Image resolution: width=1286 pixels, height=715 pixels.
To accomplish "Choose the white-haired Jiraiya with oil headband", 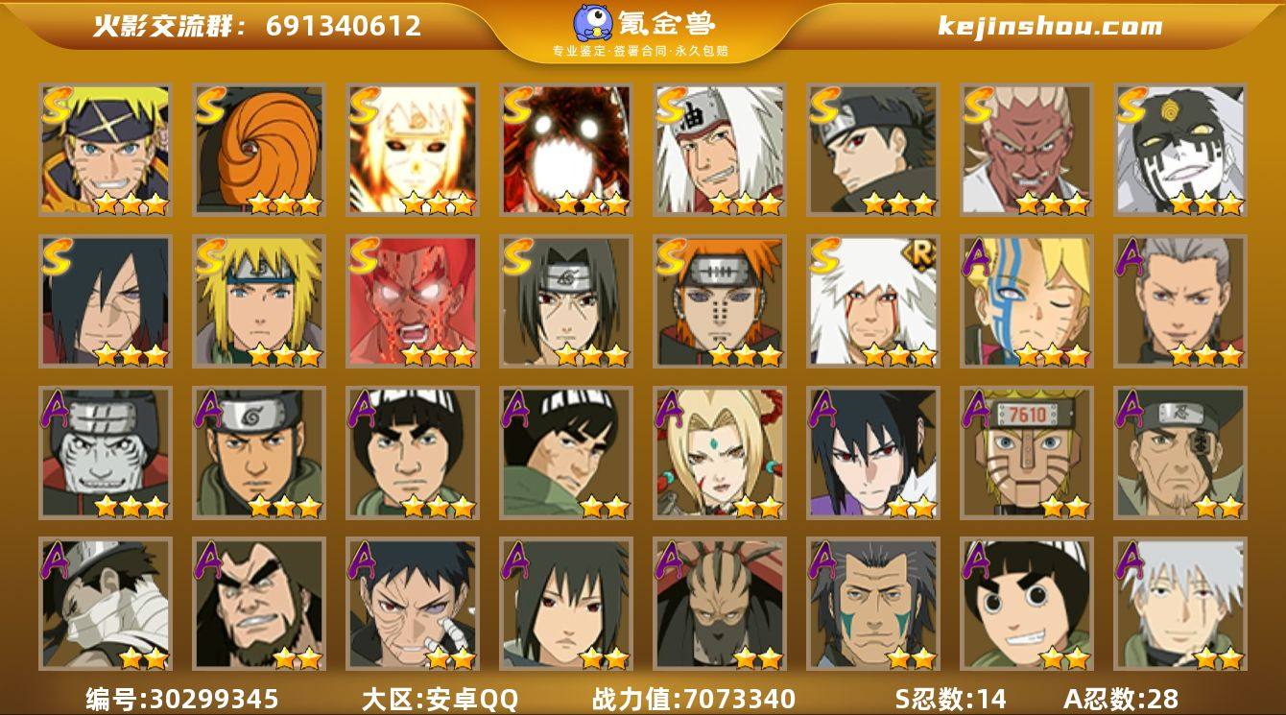I will [720, 149].
